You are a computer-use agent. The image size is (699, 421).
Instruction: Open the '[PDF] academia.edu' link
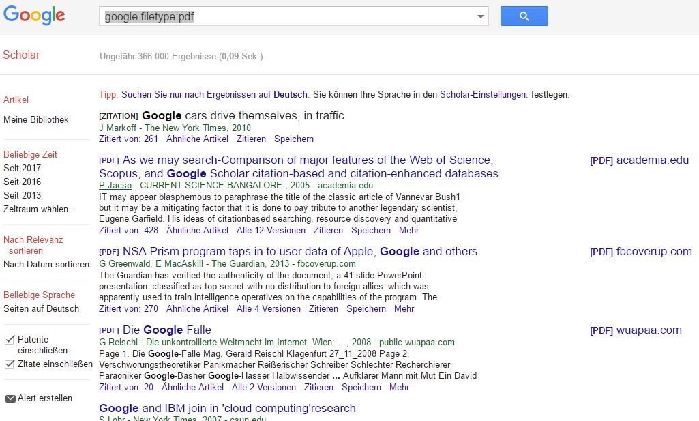coord(639,160)
